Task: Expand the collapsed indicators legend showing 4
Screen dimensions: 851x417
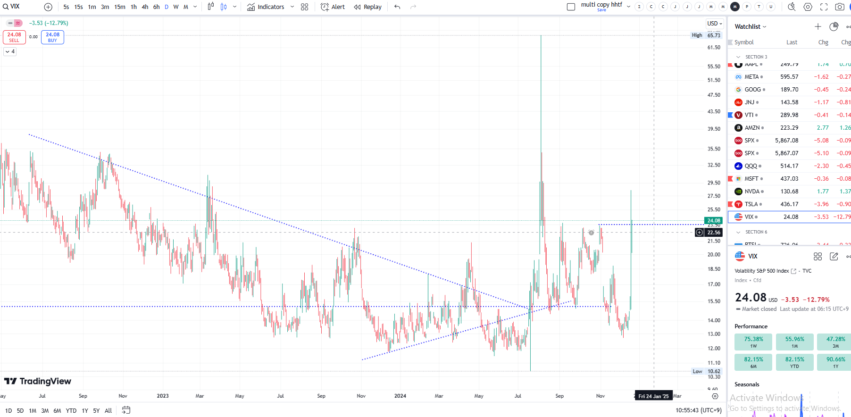Action: click(x=10, y=51)
